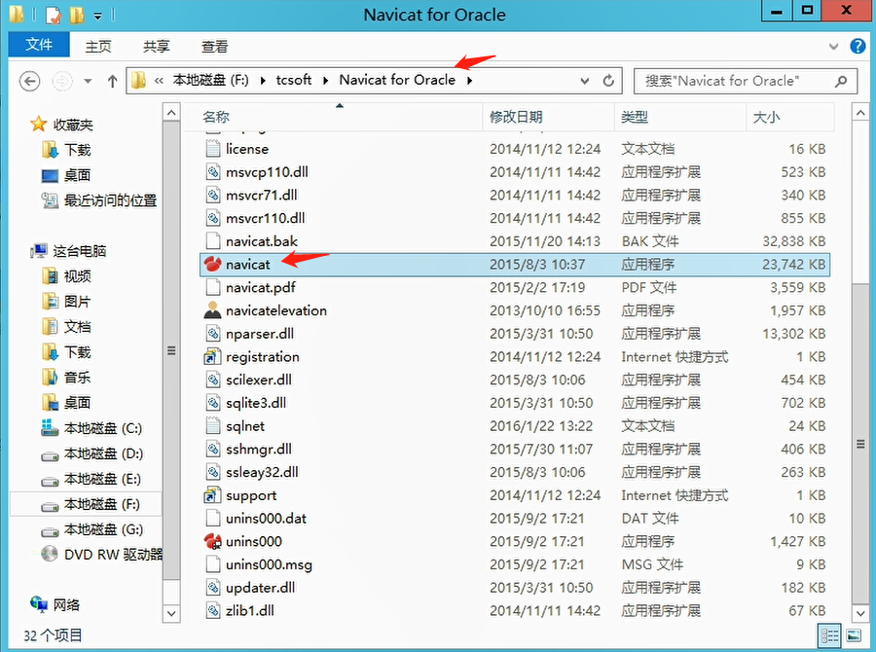Select unins000.dat file name
Viewport: 876px width, 652px height.
(266, 519)
